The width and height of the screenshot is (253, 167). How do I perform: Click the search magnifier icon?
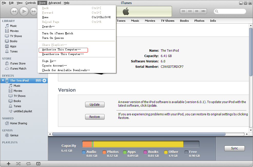click(217, 11)
